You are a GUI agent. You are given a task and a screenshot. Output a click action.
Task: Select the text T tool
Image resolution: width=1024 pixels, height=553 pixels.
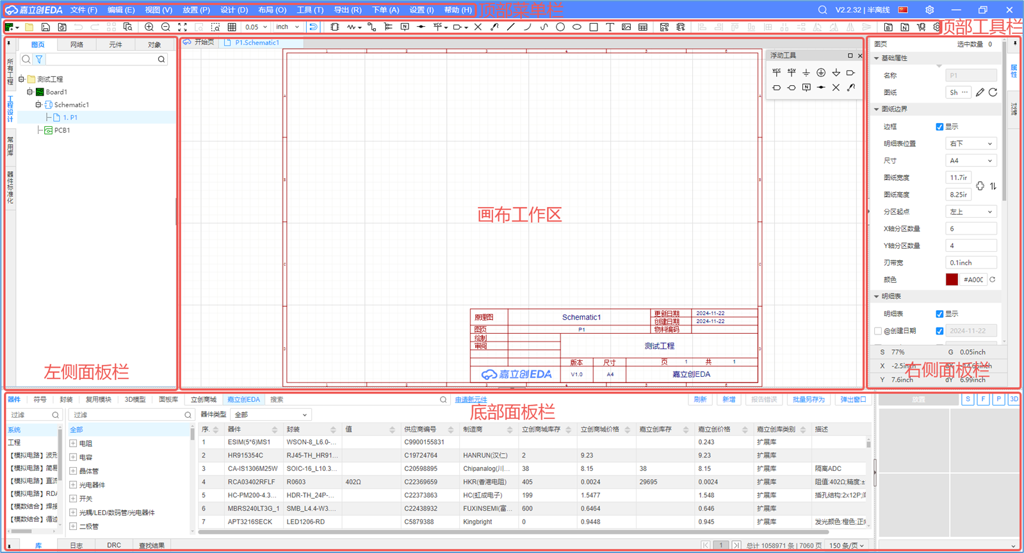click(x=610, y=28)
